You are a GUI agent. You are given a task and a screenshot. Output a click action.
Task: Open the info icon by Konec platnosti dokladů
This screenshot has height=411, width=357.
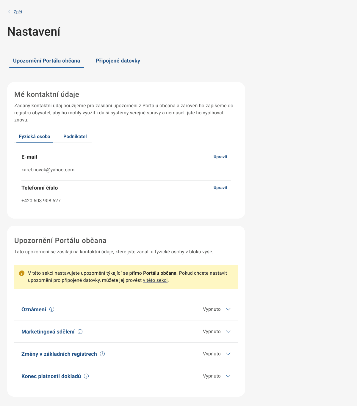point(86,376)
